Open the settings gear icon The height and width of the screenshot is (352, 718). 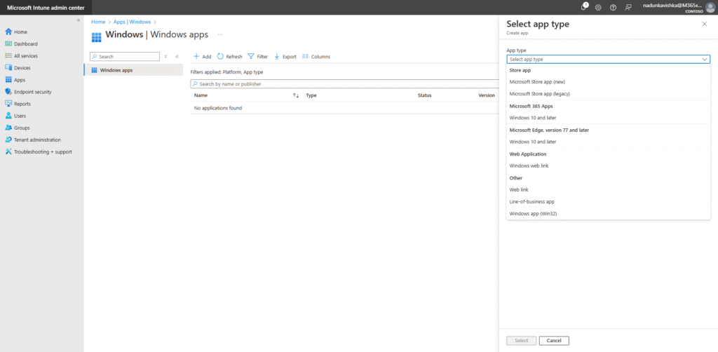598,7
